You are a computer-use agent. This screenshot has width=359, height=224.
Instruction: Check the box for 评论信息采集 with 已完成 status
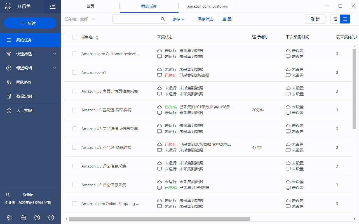click(x=75, y=185)
